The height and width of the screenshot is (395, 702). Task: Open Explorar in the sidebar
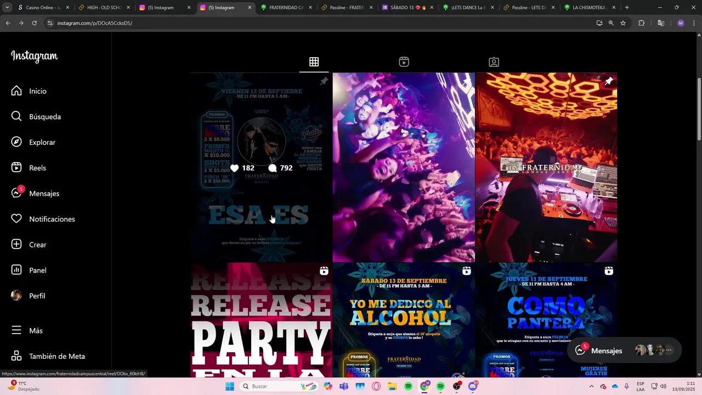click(33, 142)
